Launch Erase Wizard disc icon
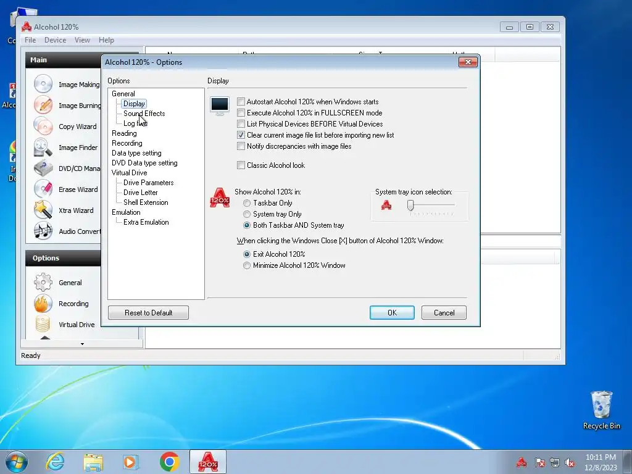632x474 pixels. tap(43, 189)
